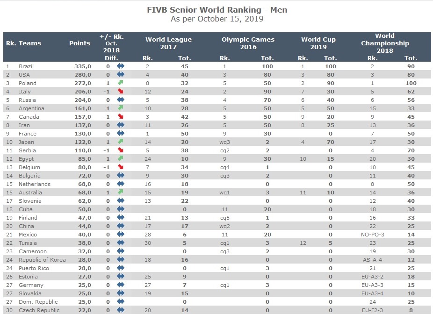Viewport: 433px width, 314px height.
Task: Select the team name Dom. Republic
Action: (38, 302)
